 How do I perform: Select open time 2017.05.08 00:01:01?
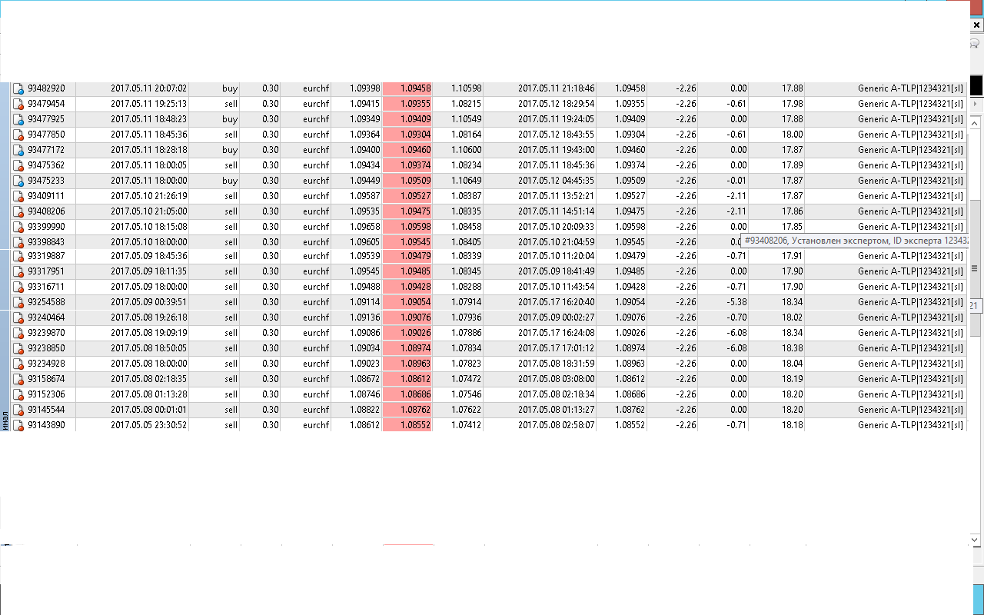click(148, 410)
